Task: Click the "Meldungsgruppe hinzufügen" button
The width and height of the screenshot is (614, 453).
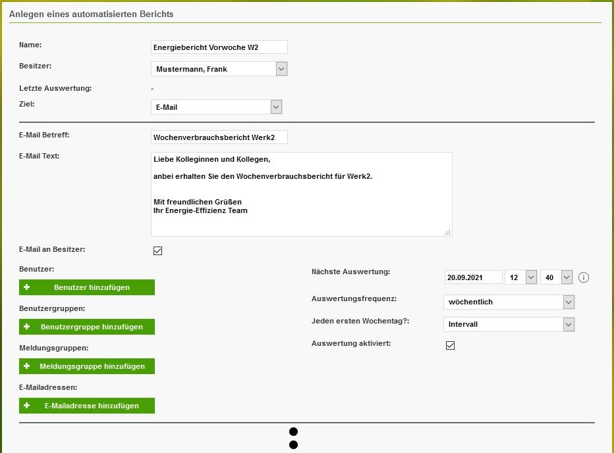Action: 87,366
